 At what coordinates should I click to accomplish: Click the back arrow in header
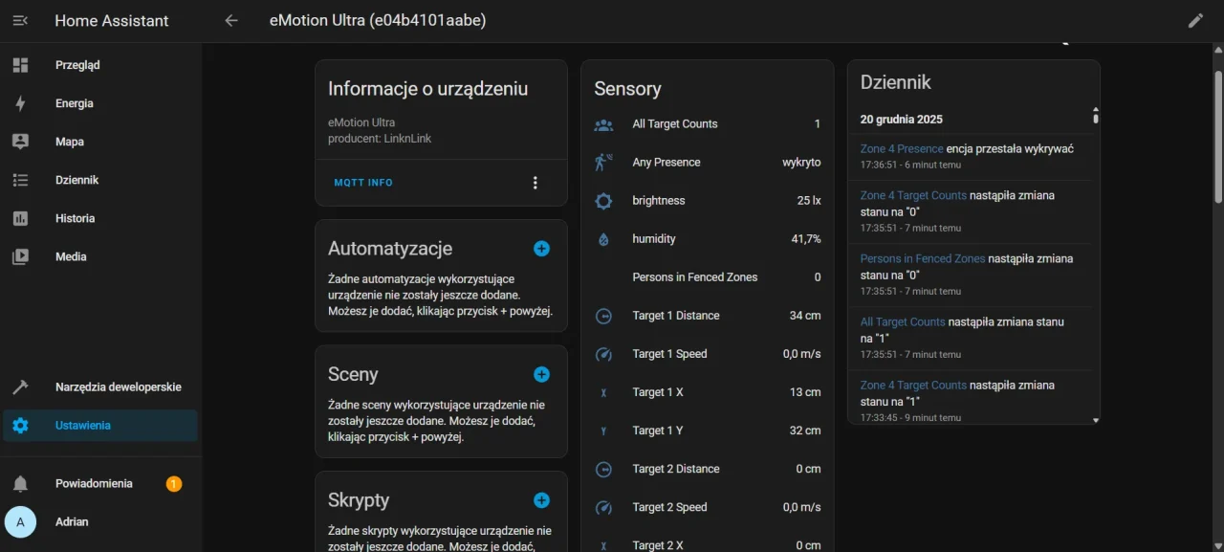point(230,20)
